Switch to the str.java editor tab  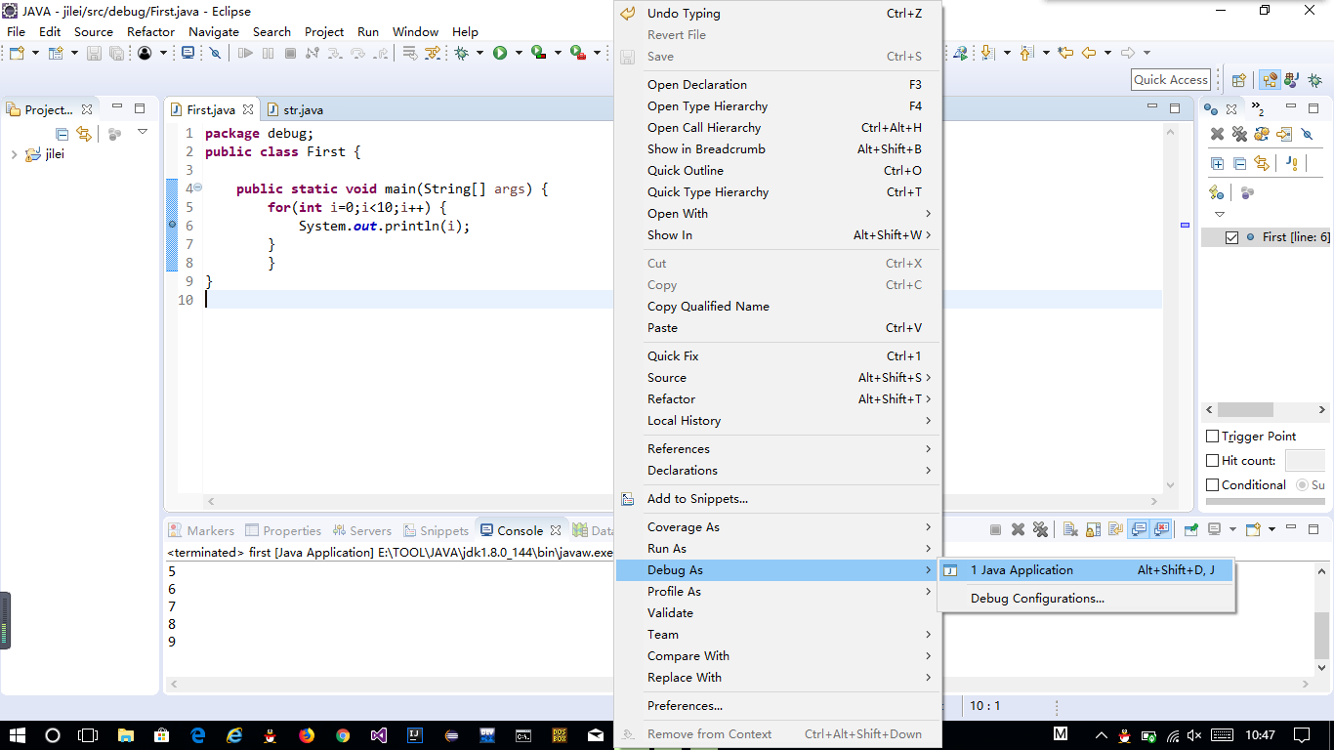coord(303,110)
